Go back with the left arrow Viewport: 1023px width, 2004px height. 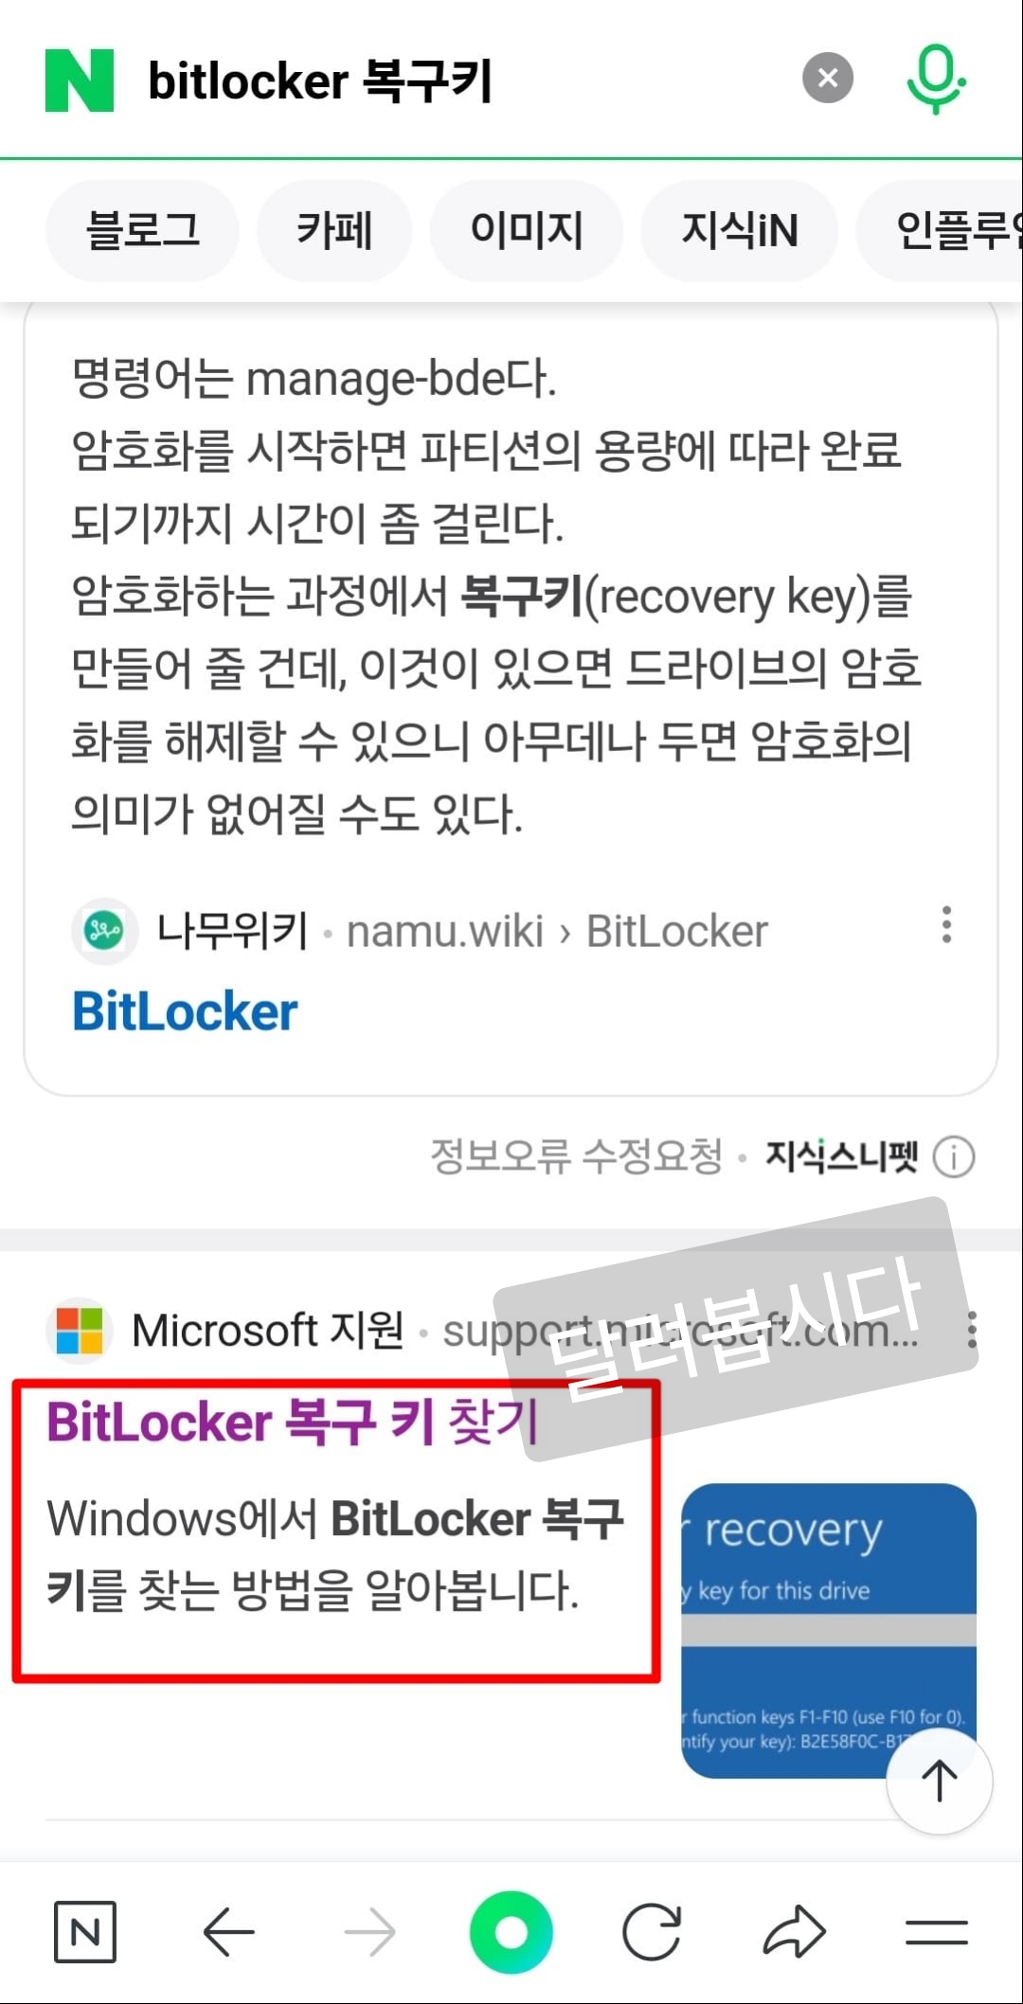coord(228,1931)
